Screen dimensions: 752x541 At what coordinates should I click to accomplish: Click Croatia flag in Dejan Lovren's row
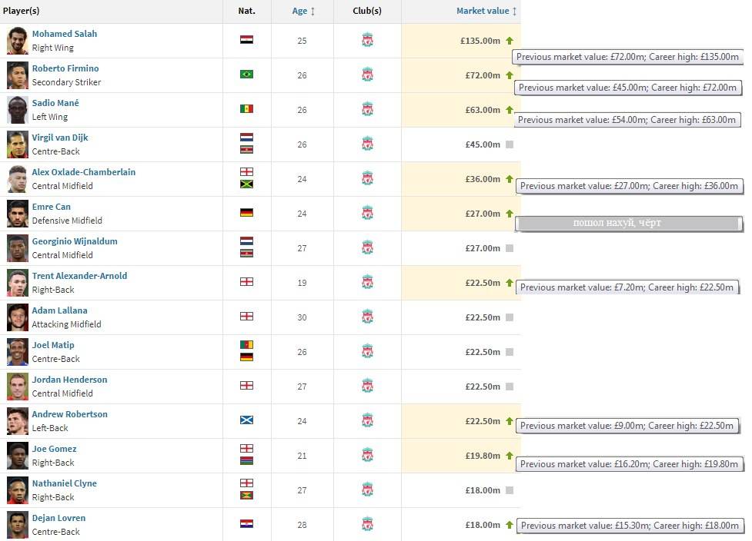pyautogui.click(x=246, y=524)
